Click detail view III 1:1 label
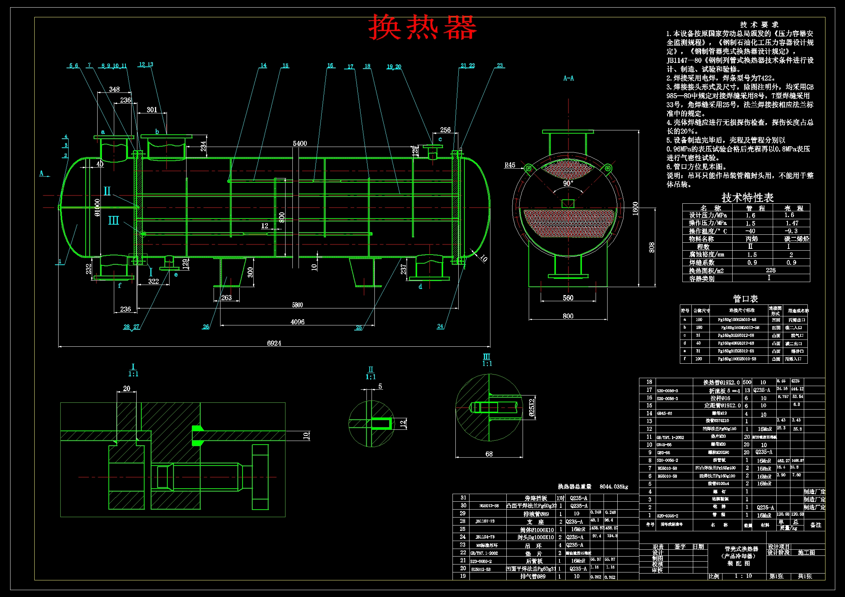The width and height of the screenshot is (845, 597). (487, 360)
